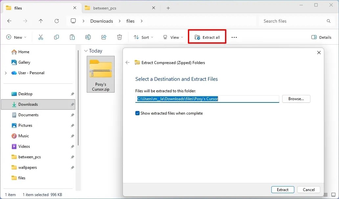Toggle the Details pane button

click(321, 37)
